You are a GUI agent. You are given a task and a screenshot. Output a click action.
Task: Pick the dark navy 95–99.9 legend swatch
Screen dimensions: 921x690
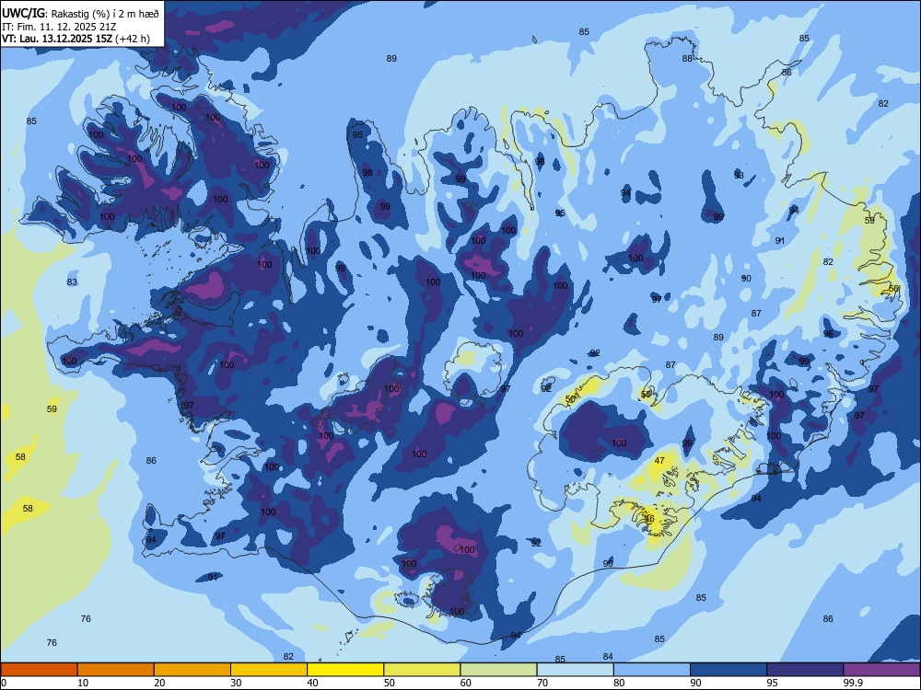point(805,670)
